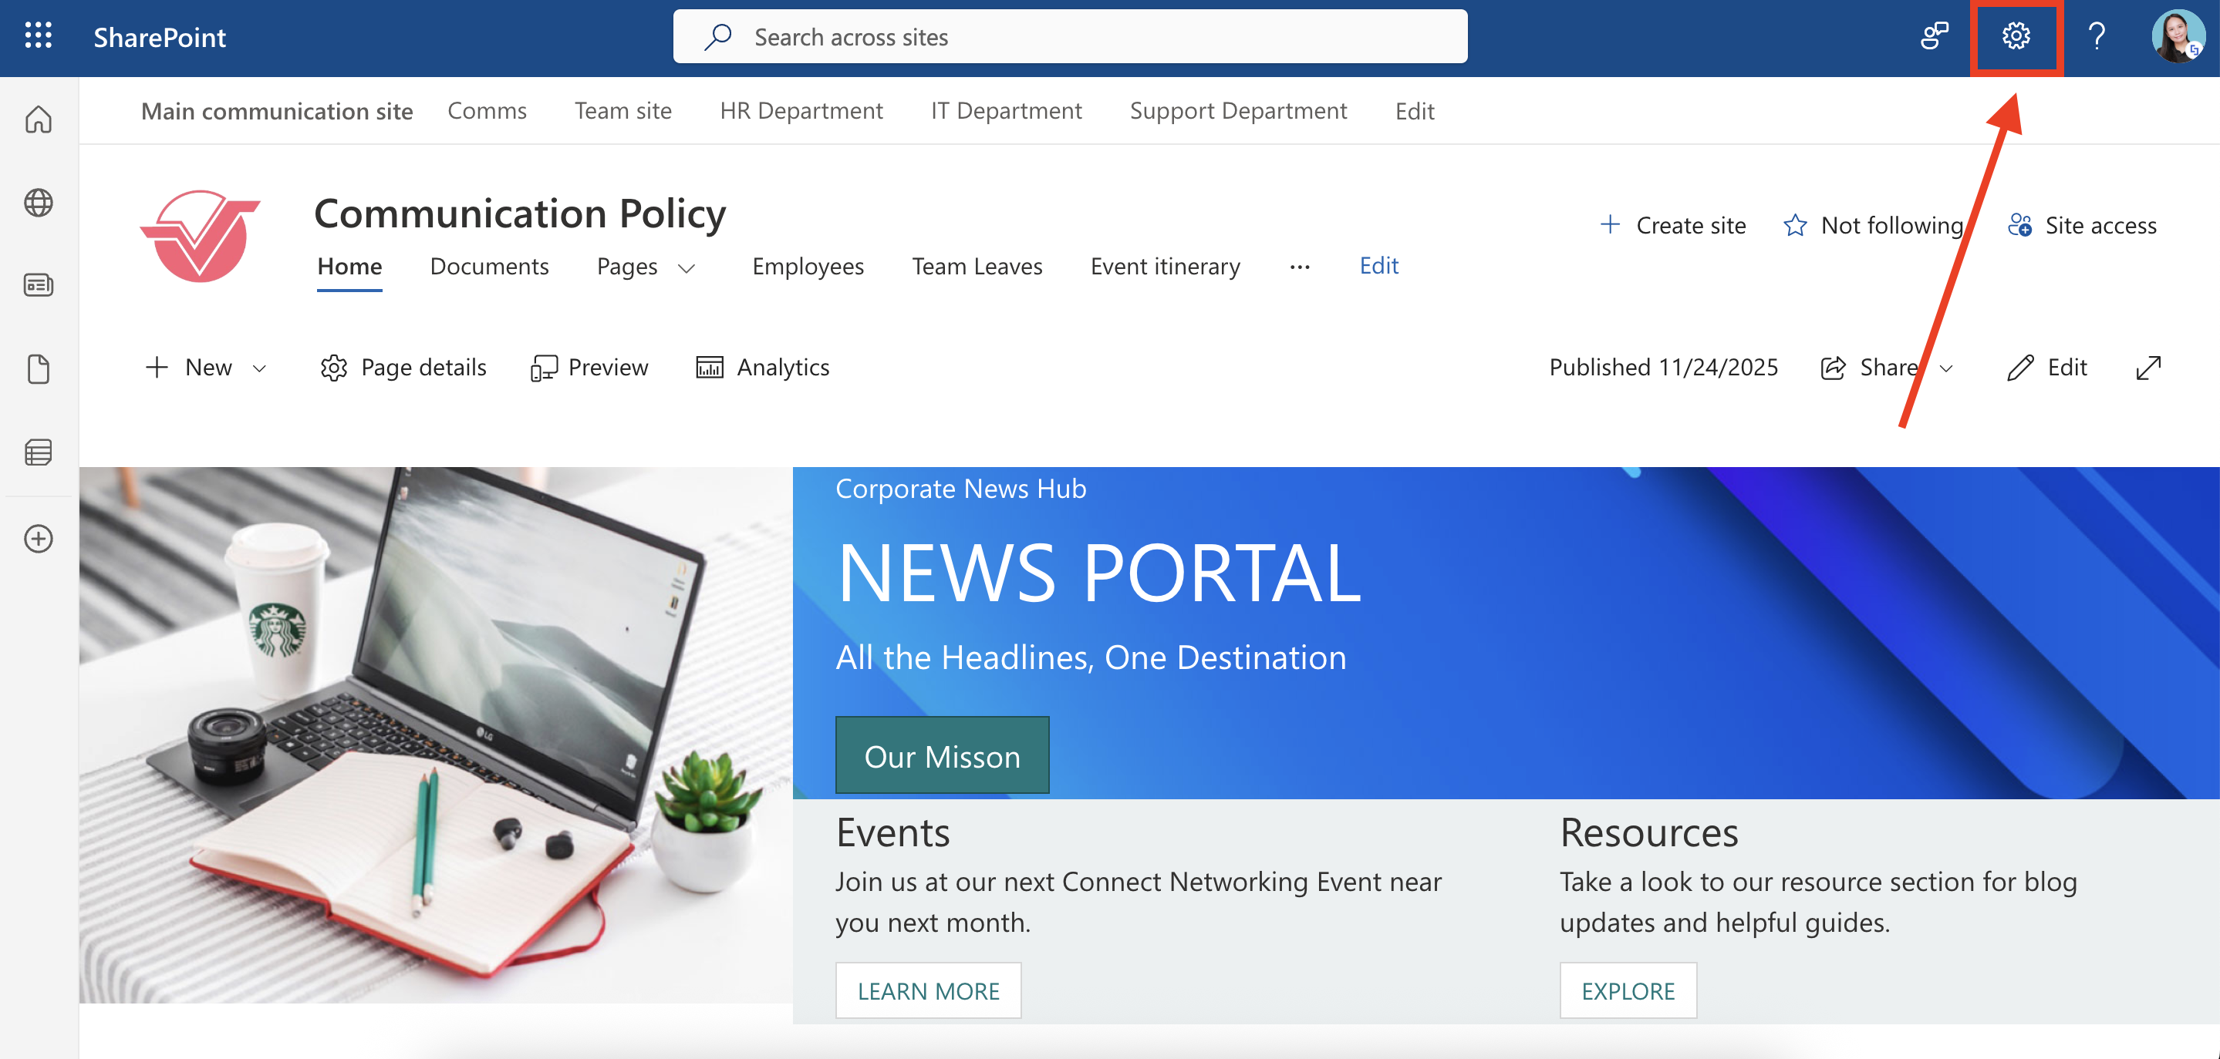Open My news icon in sidebar

[38, 285]
